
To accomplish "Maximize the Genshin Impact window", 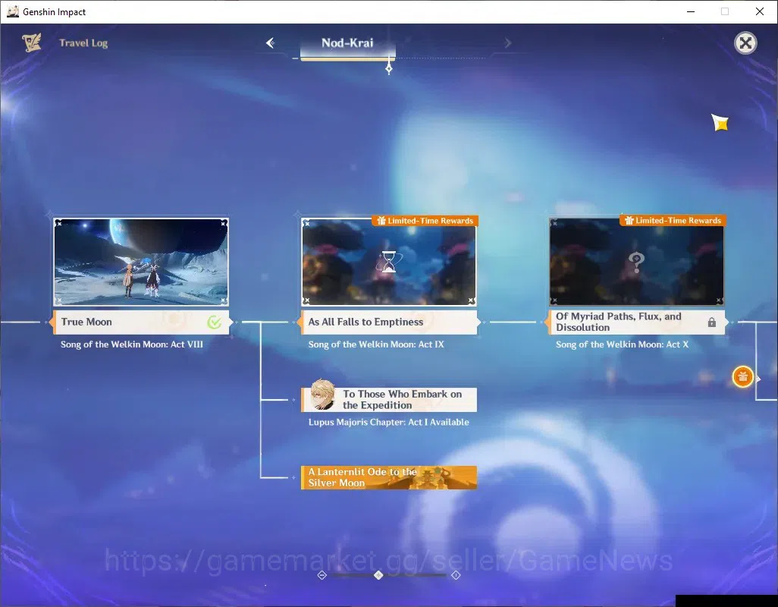I will tap(725, 11).
